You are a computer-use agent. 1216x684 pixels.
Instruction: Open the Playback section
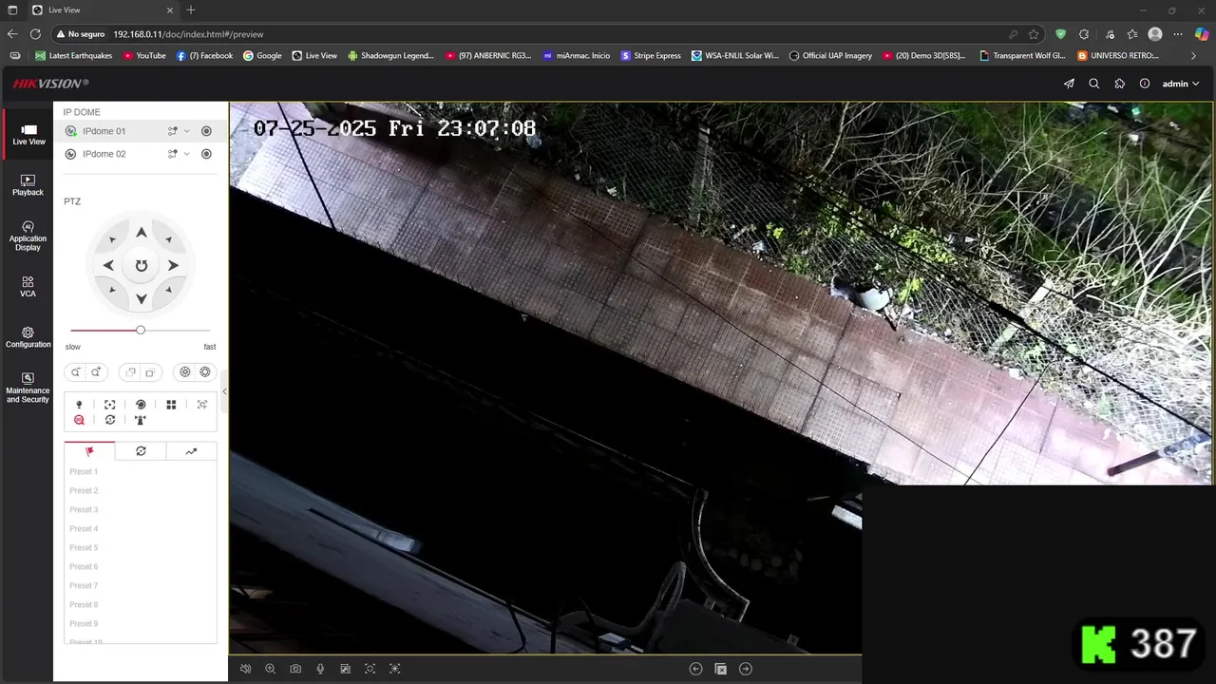28,185
